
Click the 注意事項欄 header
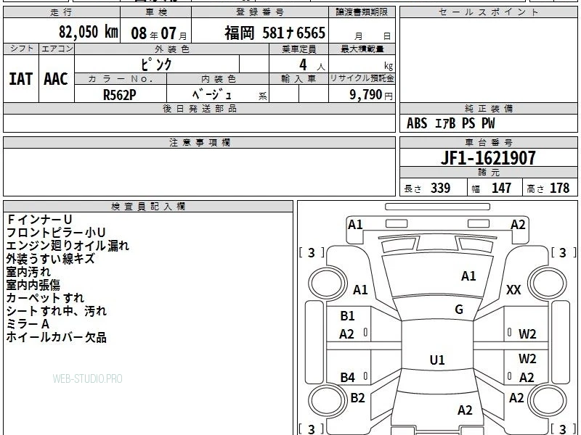(x=199, y=142)
